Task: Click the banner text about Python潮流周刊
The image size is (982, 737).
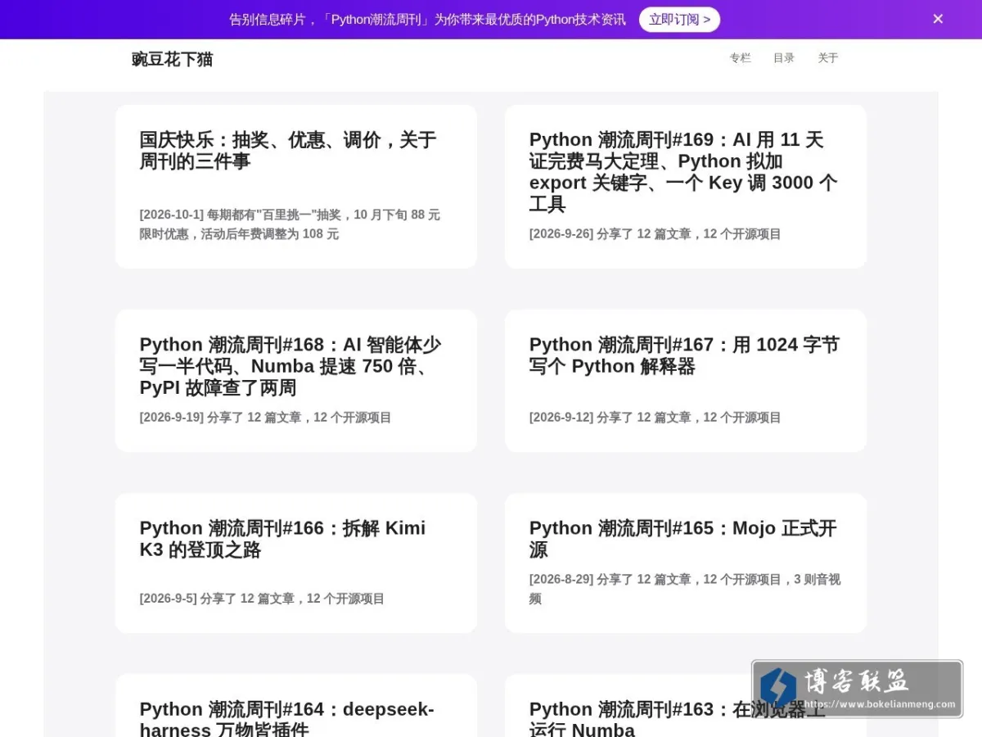Action: click(427, 20)
